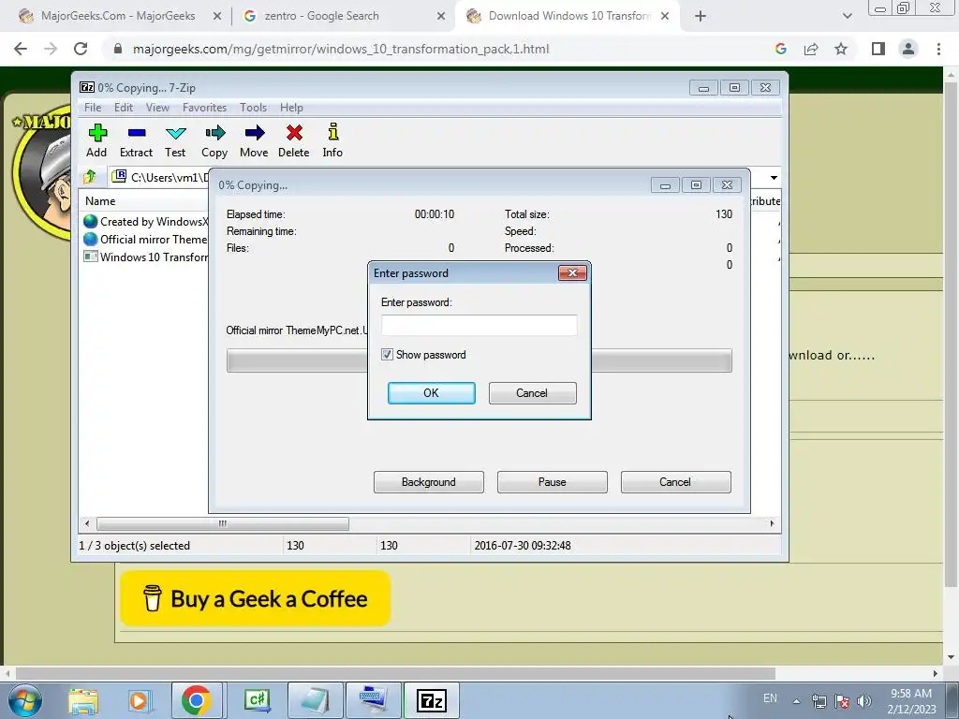The image size is (959, 719).
Task: Click the up-folder icon in 7-Zip
Action: [90, 177]
